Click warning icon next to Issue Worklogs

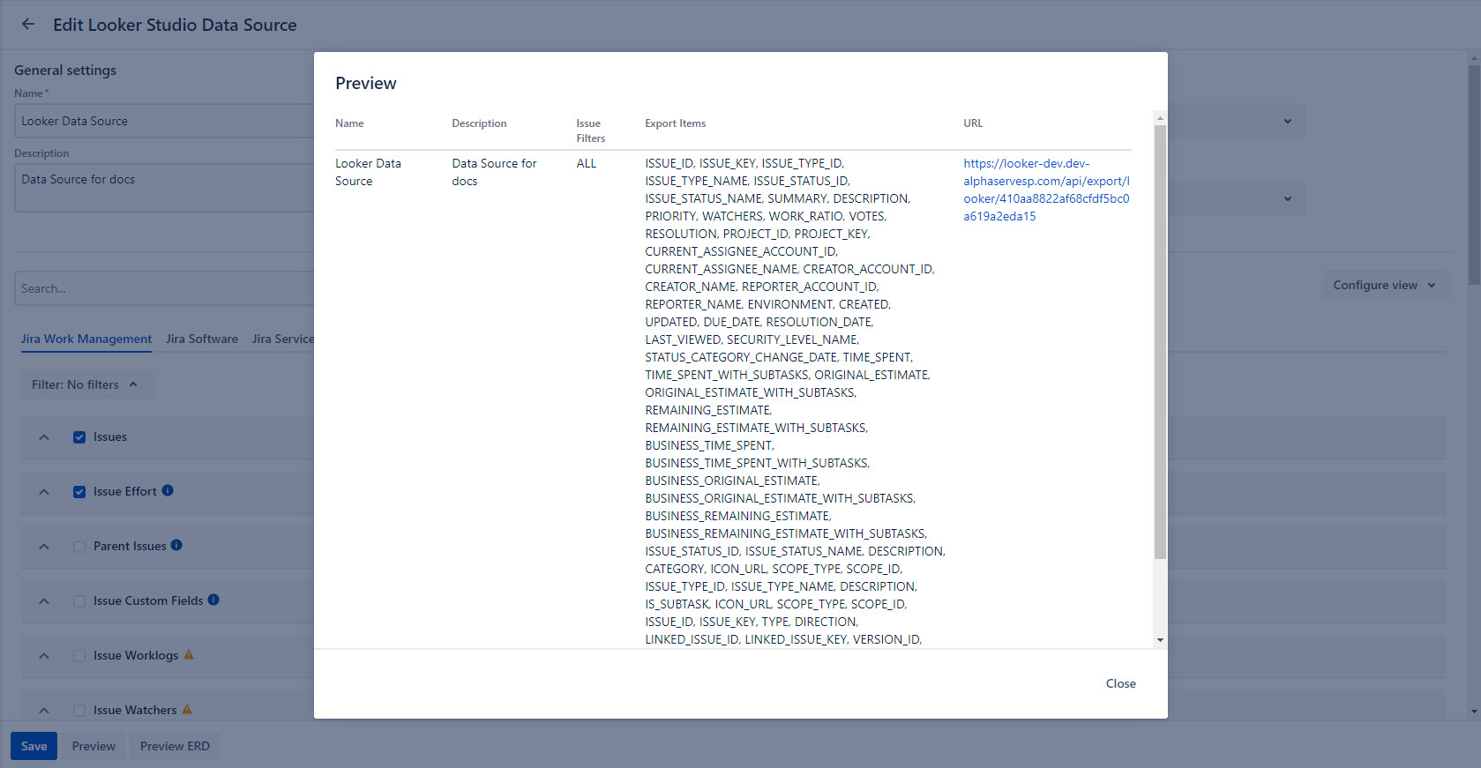point(189,655)
